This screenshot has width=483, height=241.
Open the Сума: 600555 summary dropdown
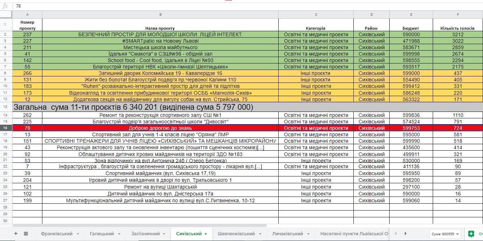(445, 234)
